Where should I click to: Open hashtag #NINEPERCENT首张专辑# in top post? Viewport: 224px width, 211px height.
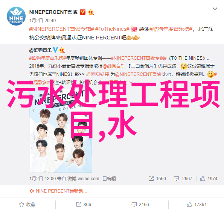pos(62,29)
